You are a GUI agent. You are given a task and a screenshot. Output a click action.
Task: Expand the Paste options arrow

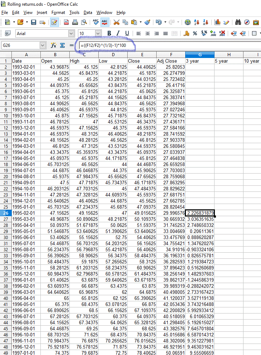(141, 22)
